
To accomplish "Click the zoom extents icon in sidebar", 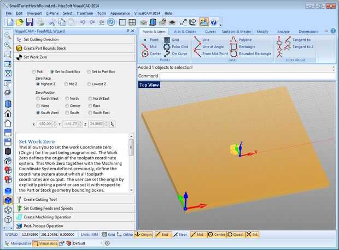I will [x=8, y=73].
